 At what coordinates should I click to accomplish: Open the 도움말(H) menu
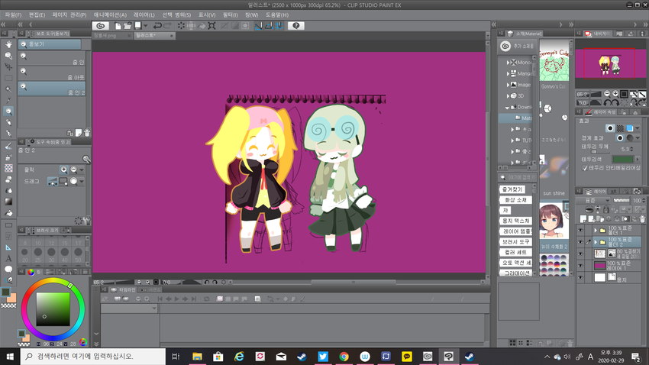click(x=277, y=15)
